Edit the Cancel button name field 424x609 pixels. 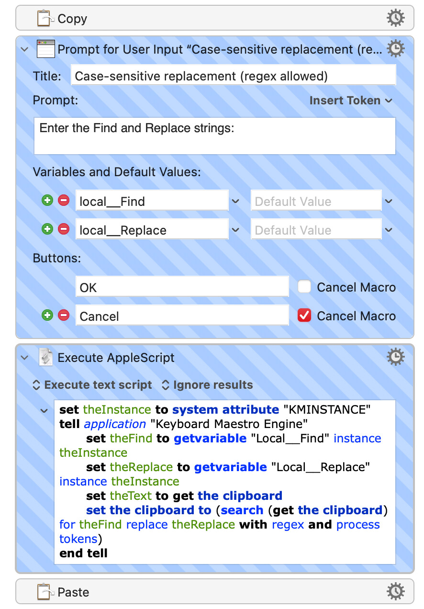(182, 316)
